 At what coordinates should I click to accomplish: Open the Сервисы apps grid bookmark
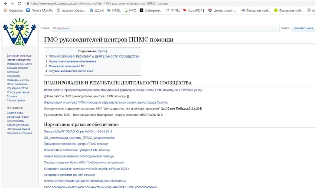coord(13,10)
